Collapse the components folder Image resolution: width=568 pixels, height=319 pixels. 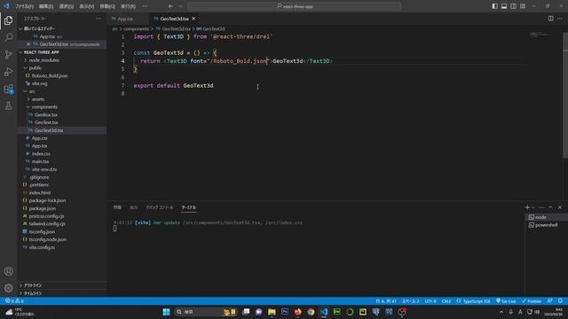click(x=44, y=107)
